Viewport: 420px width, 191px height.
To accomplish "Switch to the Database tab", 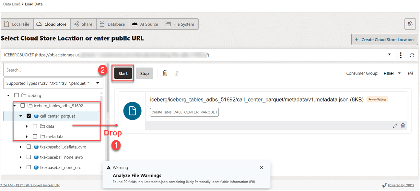I will point(112,24).
